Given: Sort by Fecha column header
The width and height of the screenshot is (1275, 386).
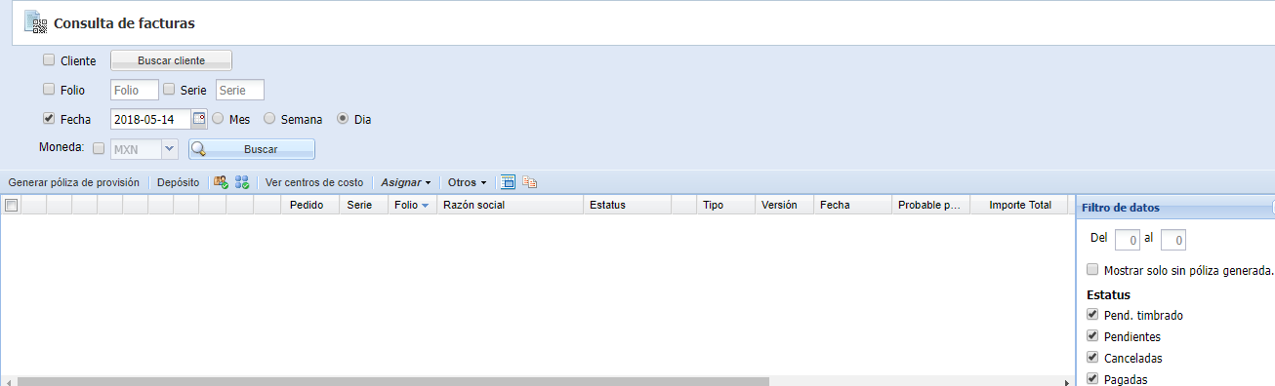Looking at the screenshot, I should click(852, 205).
